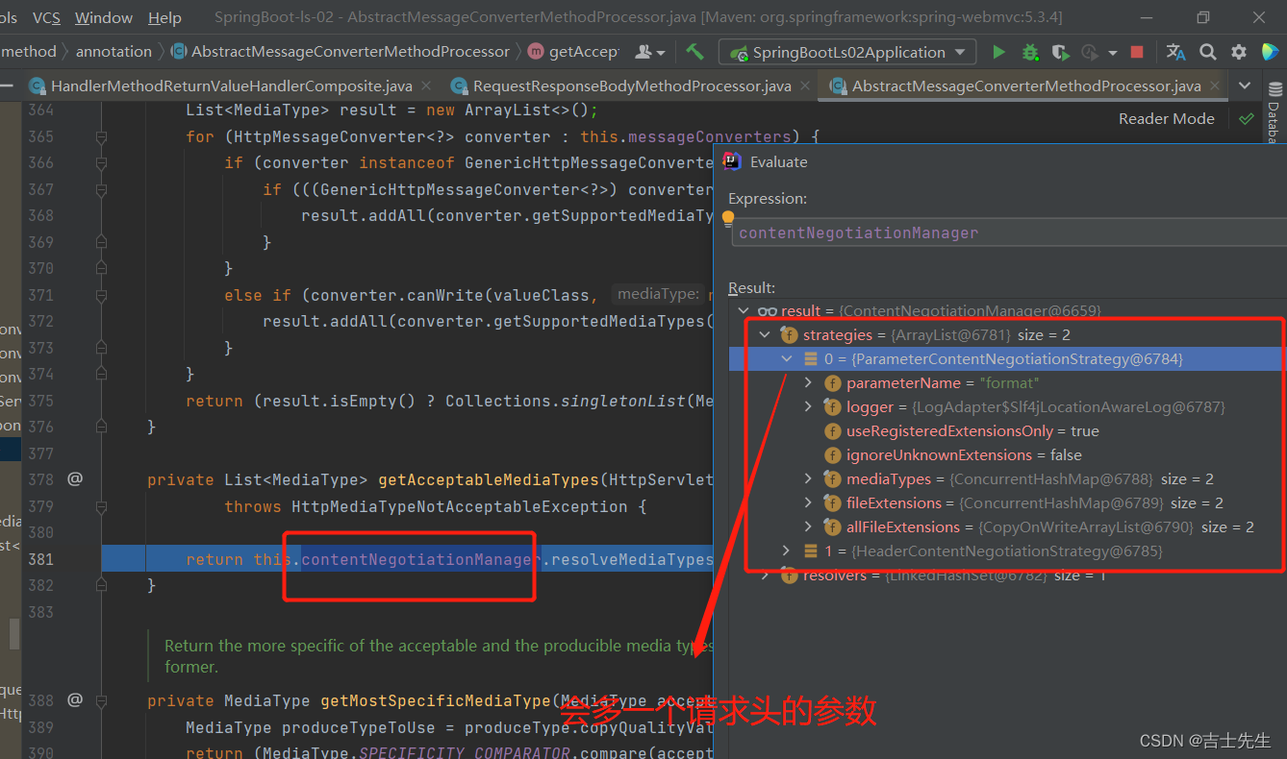This screenshot has height=759, width=1287.
Task: Click line number 381 in the gutter
Action: point(40,559)
